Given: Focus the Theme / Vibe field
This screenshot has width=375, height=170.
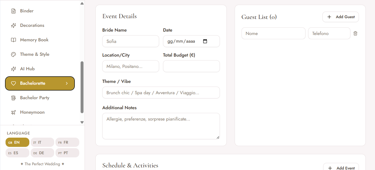Looking at the screenshot, I should click(161, 93).
